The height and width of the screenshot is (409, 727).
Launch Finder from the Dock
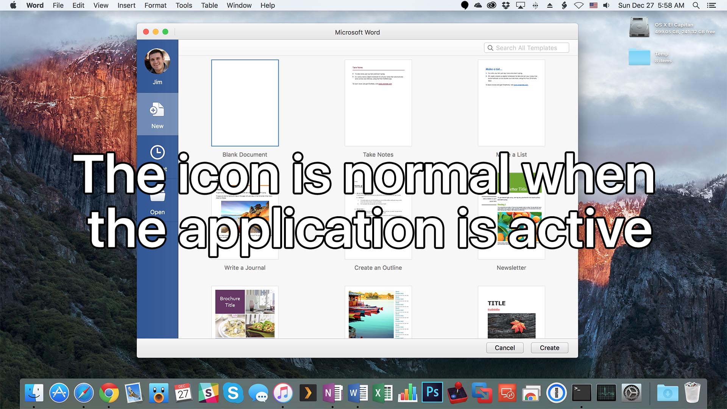[x=34, y=393]
